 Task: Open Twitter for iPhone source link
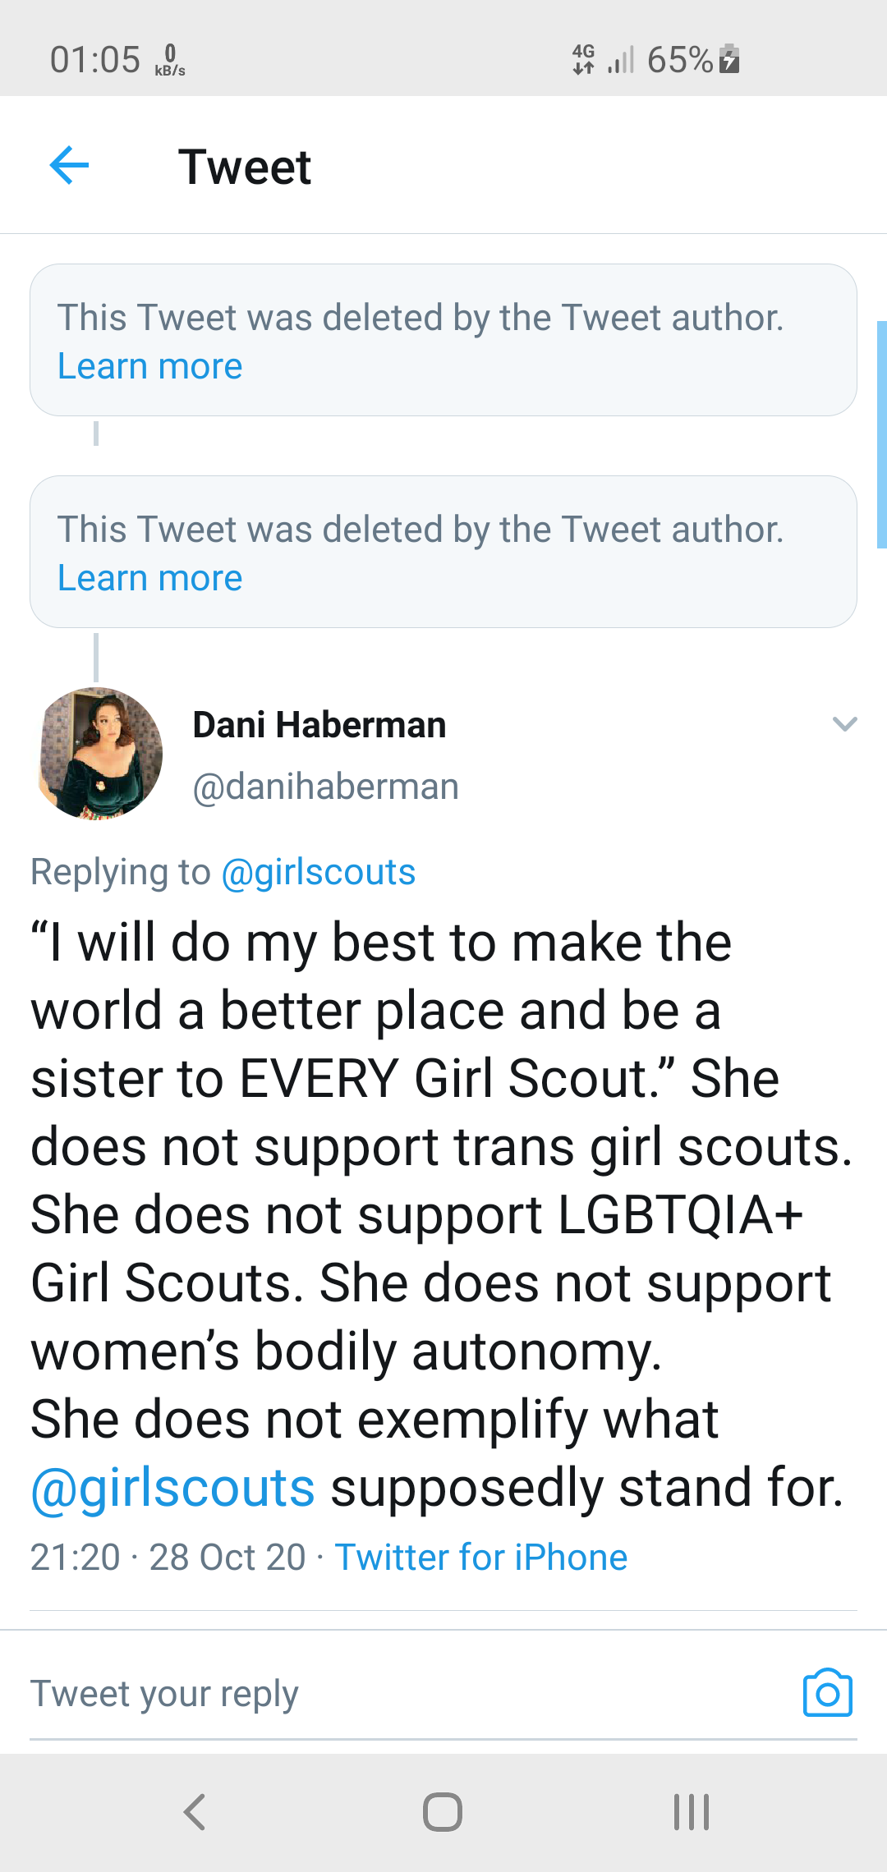tap(481, 1558)
